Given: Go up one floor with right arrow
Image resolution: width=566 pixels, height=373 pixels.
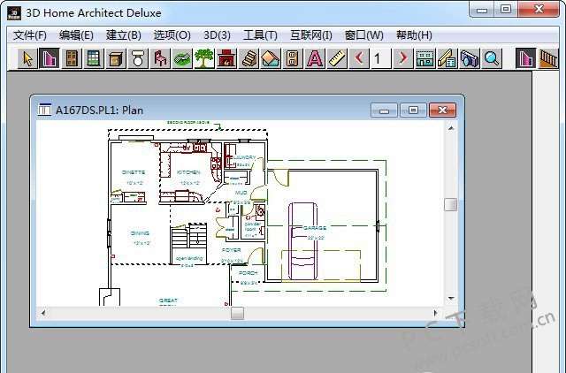Looking at the screenshot, I should click(403, 58).
